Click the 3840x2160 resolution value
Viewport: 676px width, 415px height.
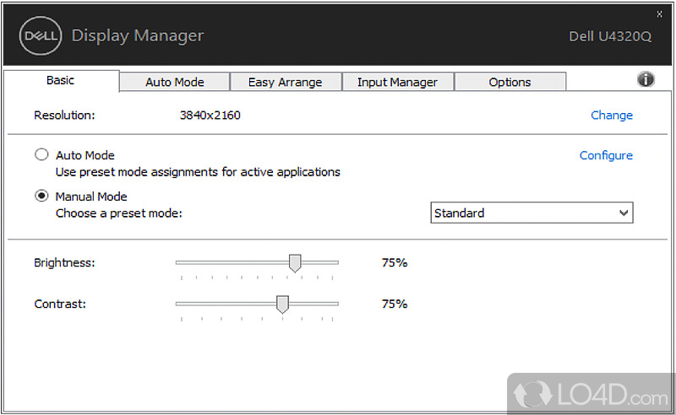click(x=210, y=115)
